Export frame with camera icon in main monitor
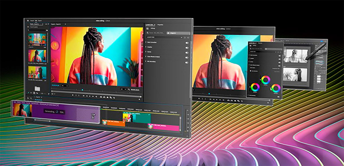 [x=107, y=98]
